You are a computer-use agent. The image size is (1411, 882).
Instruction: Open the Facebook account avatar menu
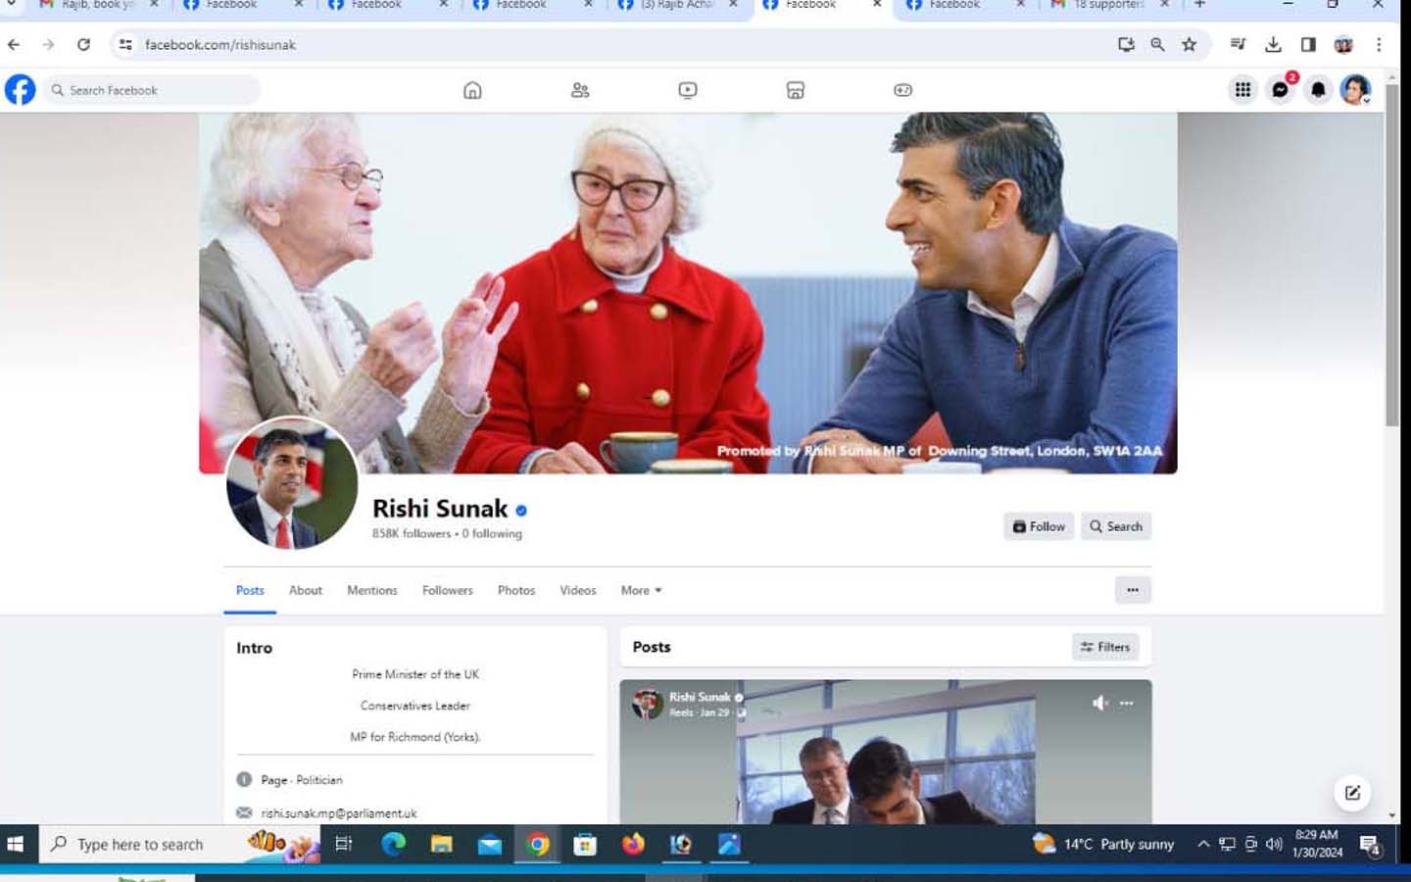tap(1356, 90)
